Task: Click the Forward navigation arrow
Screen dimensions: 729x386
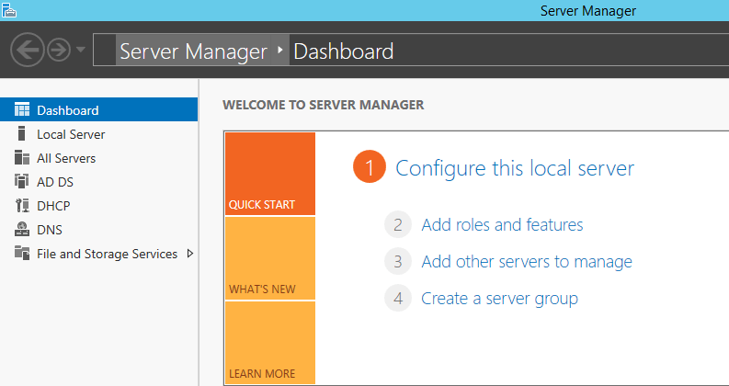Action: pyautogui.click(x=59, y=50)
